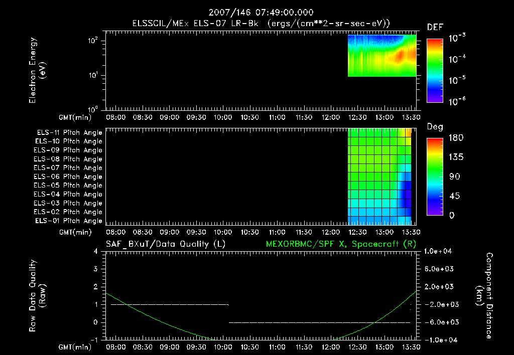Click the 6.0e+03 right axis value

tap(439, 269)
